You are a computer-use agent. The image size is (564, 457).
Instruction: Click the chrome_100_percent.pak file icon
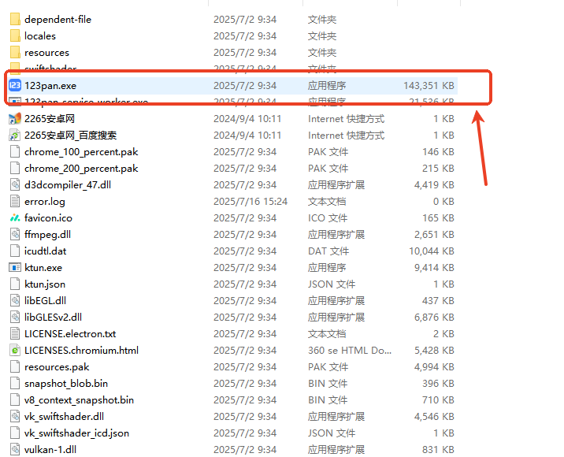tap(15, 152)
